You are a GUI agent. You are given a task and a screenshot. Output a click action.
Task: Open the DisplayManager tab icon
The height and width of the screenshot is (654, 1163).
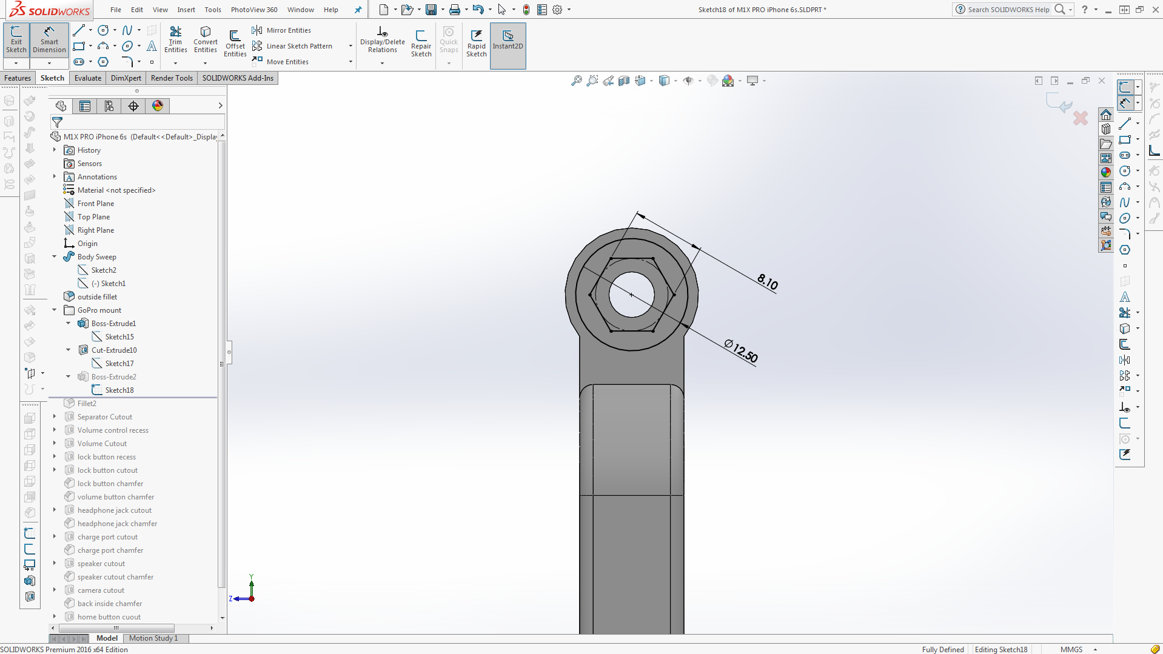158,106
